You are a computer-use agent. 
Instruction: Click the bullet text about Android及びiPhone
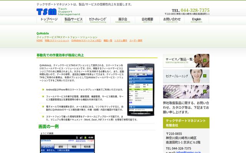[x=85, y=90]
